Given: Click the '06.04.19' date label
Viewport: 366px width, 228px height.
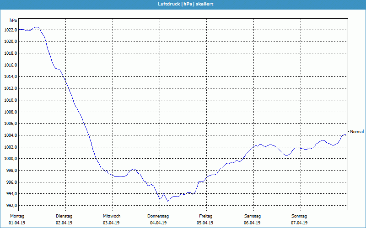Looking at the screenshot, I should pyautogui.click(x=252, y=223).
